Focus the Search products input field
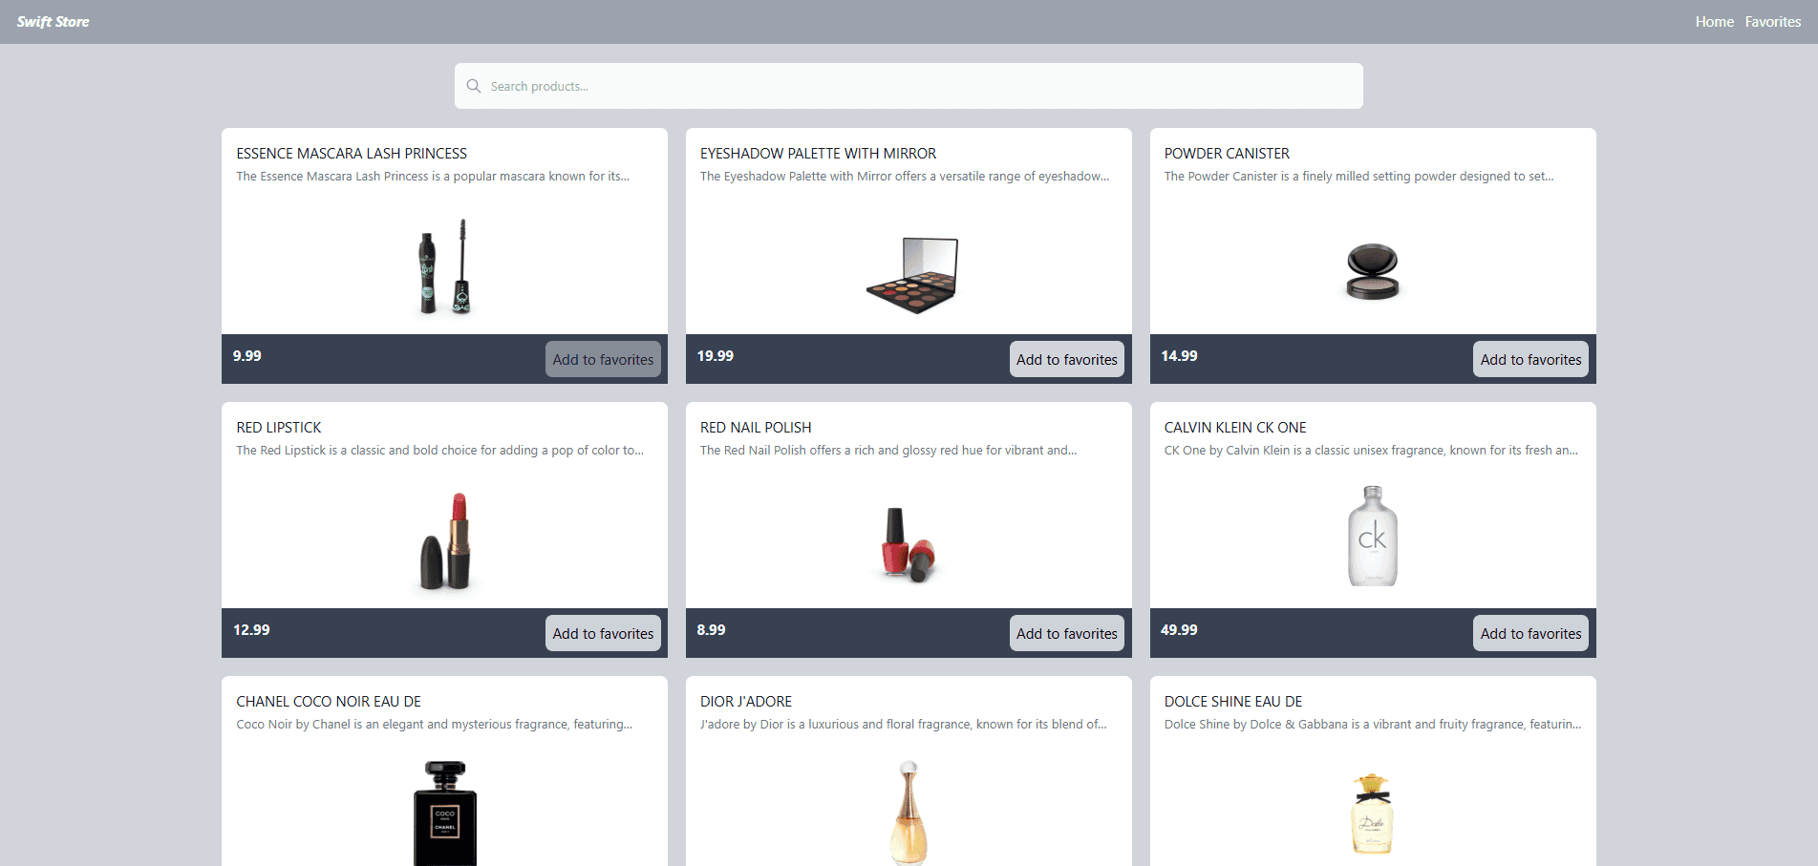1818x866 pixels. [909, 86]
